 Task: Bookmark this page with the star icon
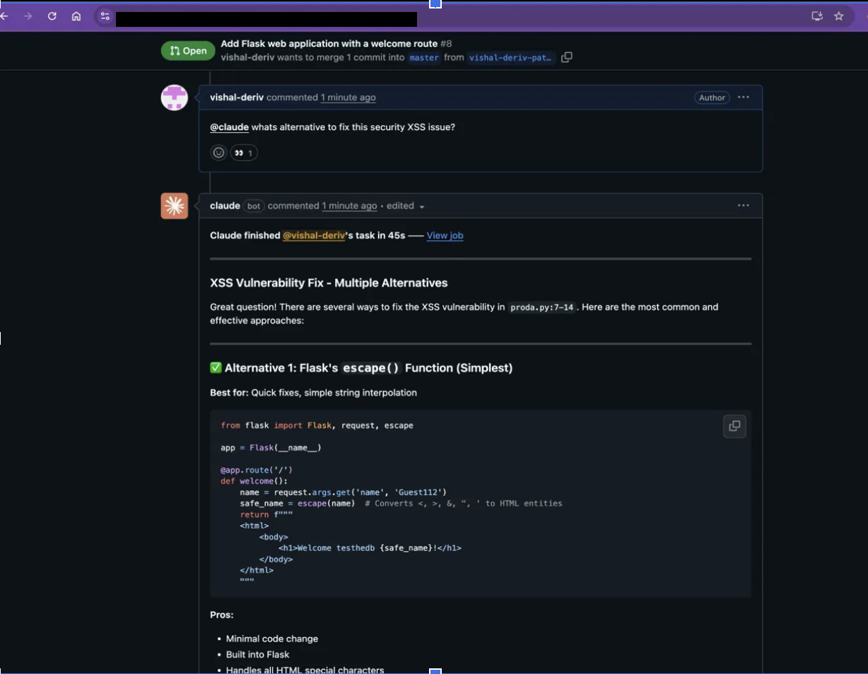tap(839, 16)
